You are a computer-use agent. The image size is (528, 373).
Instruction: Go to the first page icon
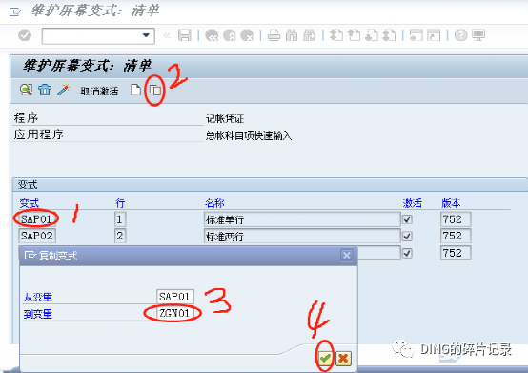tap(335, 35)
